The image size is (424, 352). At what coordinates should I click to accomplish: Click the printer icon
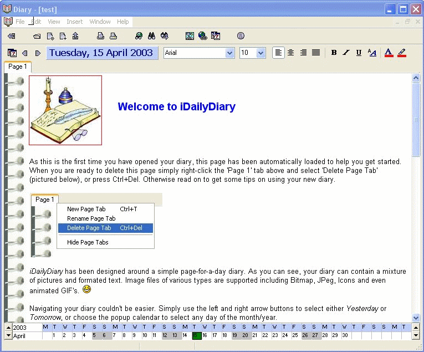point(113,36)
